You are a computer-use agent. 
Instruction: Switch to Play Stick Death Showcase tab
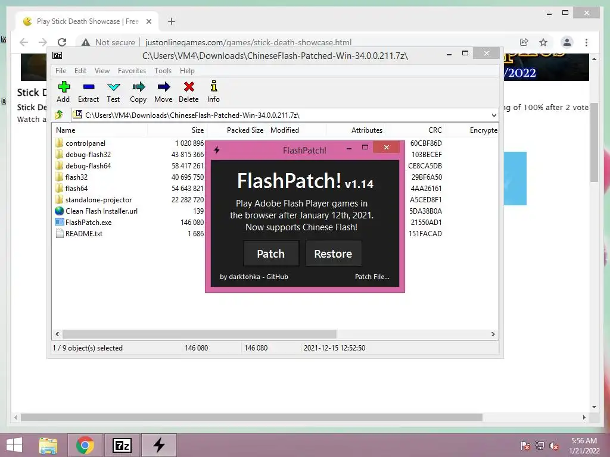87,21
